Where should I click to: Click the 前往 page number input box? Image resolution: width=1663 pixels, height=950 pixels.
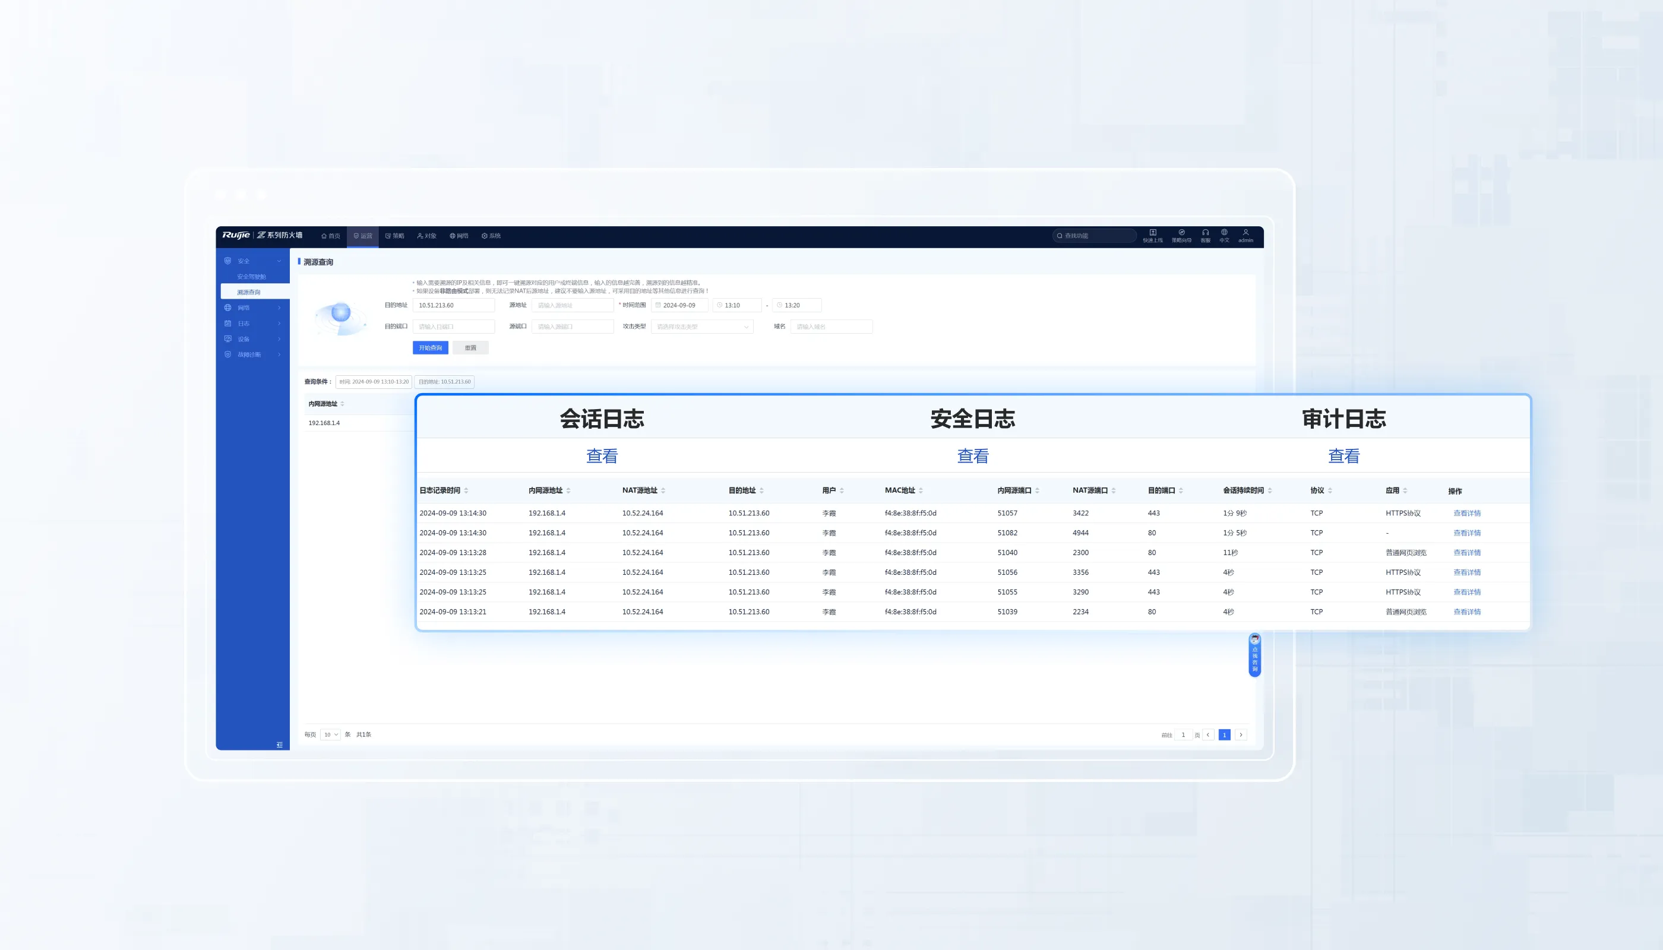(1183, 734)
